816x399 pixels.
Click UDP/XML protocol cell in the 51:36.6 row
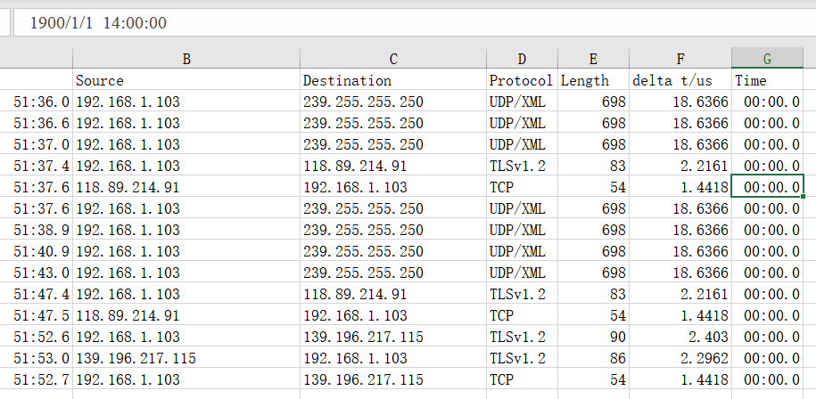coord(522,123)
